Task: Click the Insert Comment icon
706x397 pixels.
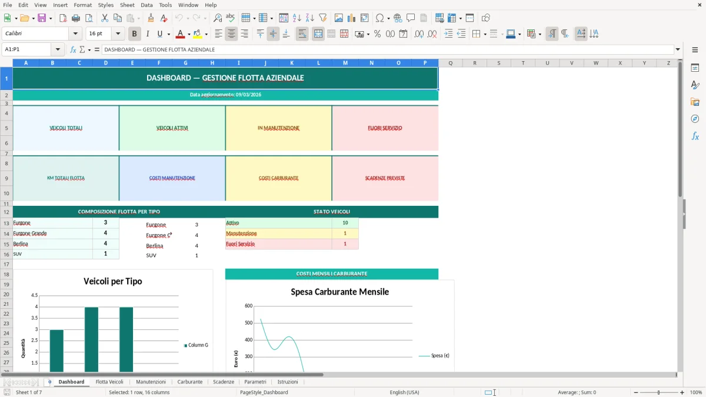Action: pyautogui.click(x=411, y=18)
